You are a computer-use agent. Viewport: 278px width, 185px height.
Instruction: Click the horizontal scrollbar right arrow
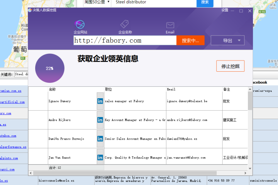click(x=246, y=173)
